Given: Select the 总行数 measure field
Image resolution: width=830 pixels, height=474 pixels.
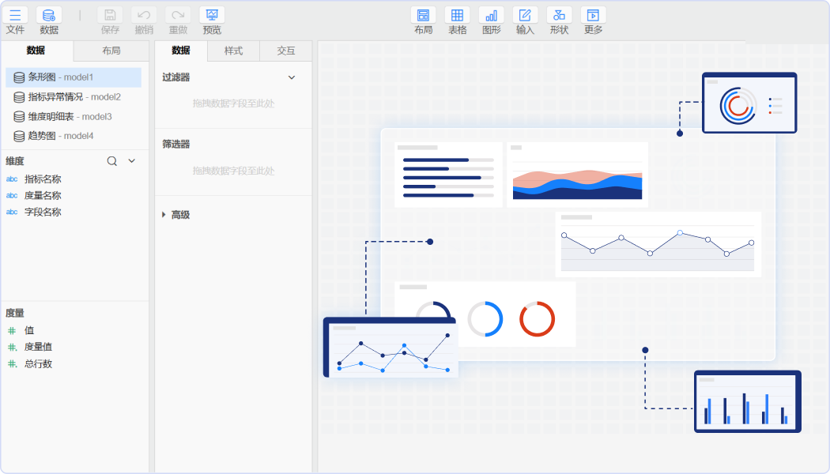Looking at the screenshot, I should pyautogui.click(x=38, y=364).
